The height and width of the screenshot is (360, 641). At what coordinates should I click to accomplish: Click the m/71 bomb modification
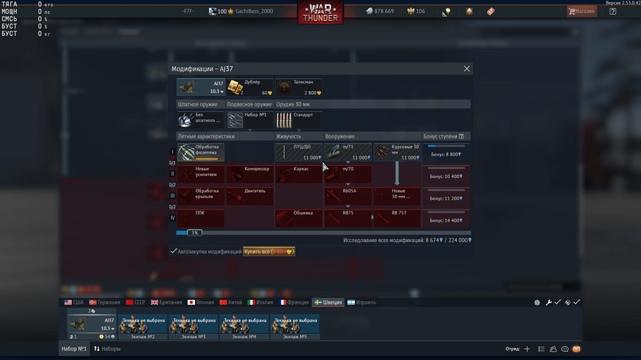click(348, 152)
